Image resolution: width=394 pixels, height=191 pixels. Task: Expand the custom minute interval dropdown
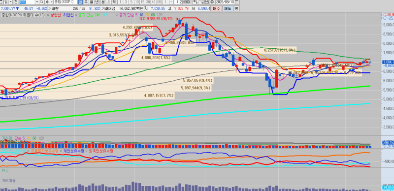tap(171, 2)
